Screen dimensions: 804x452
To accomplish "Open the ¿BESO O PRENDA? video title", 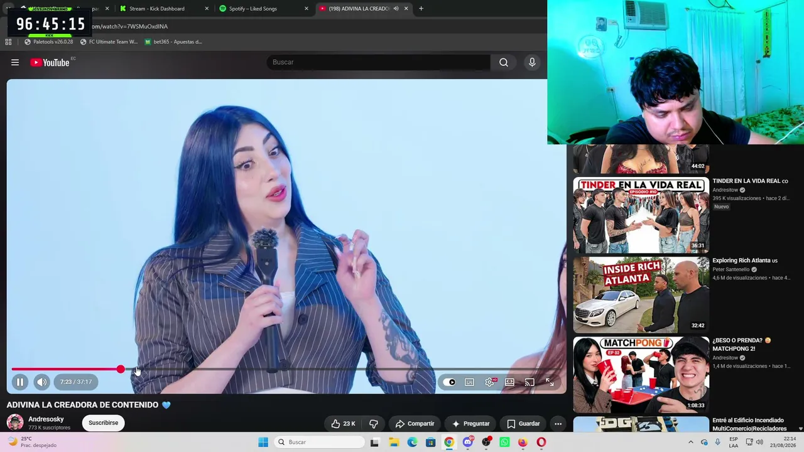I will click(741, 345).
